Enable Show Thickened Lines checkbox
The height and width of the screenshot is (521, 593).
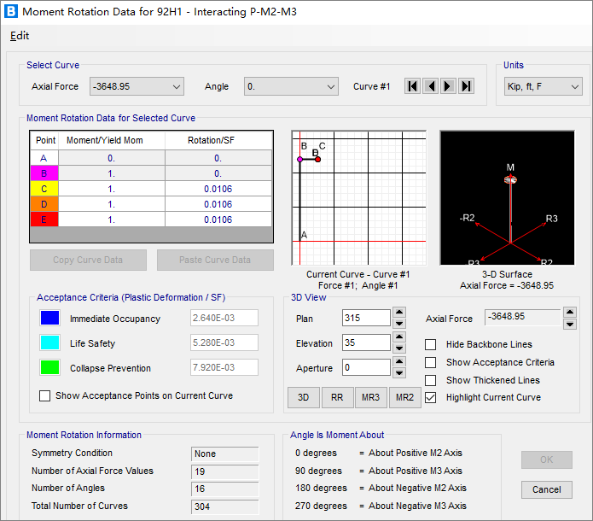[x=430, y=380]
